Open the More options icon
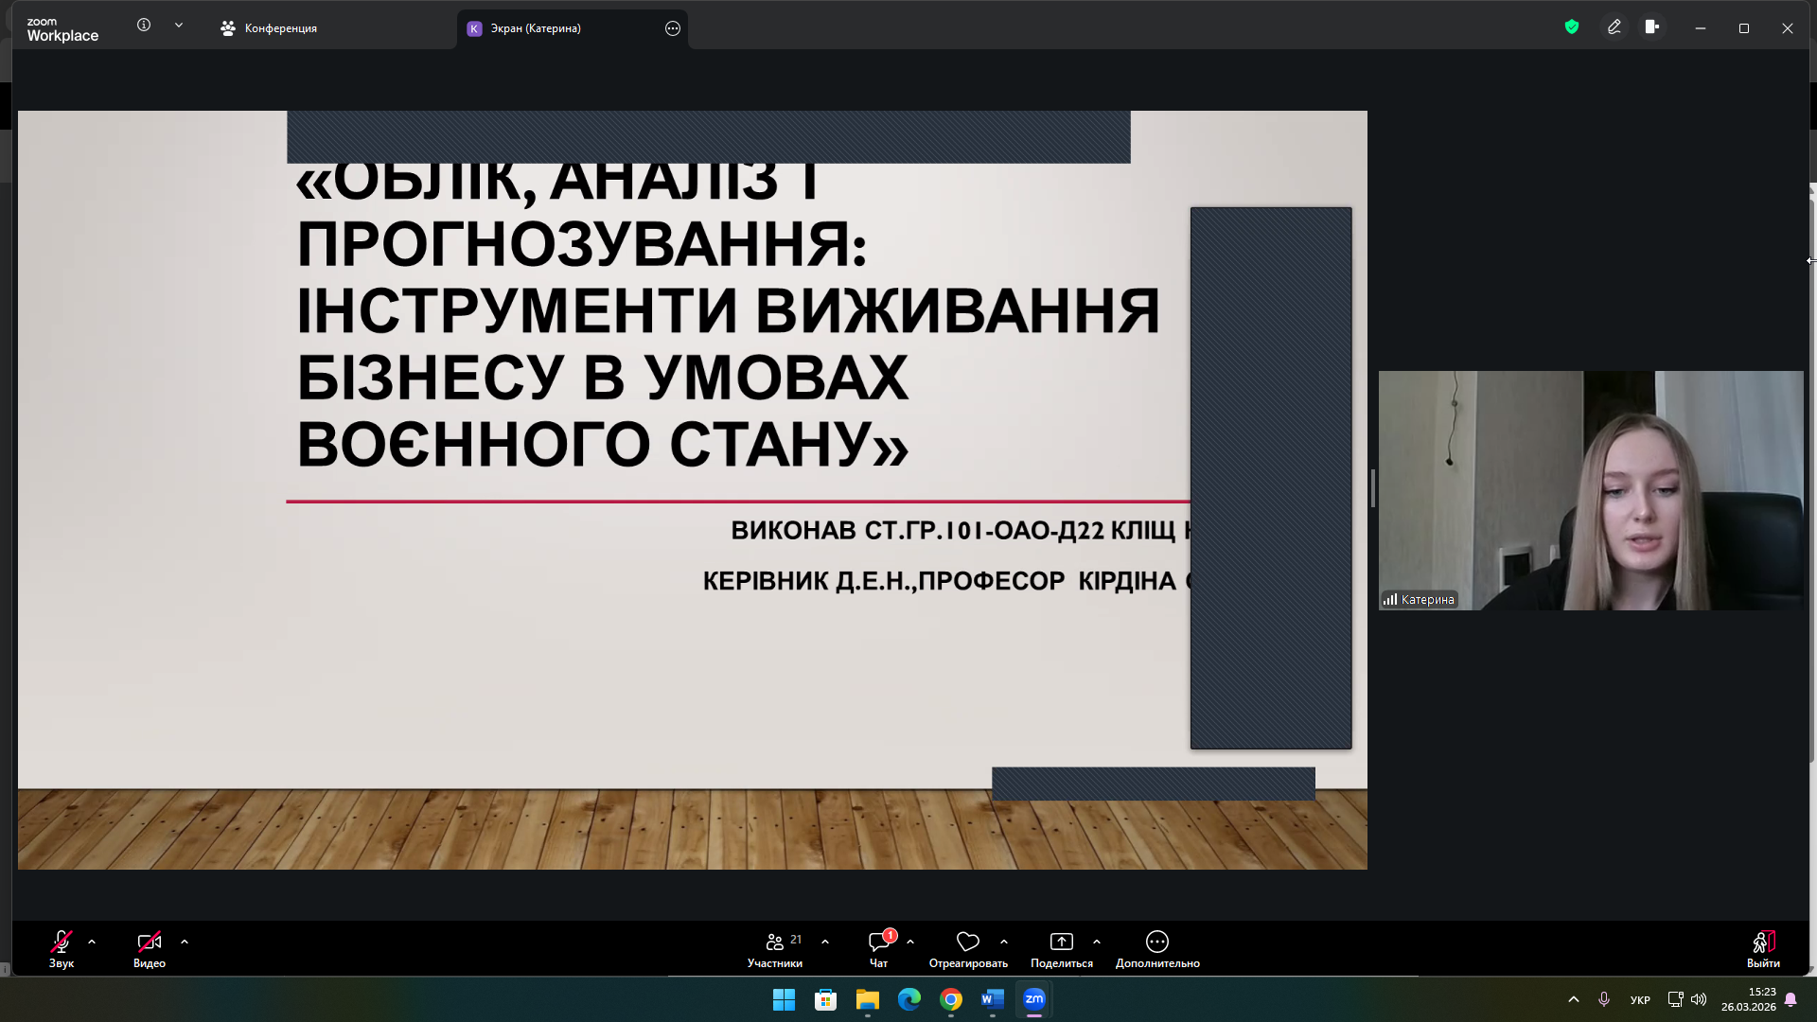The image size is (1817, 1022). pyautogui.click(x=1156, y=942)
